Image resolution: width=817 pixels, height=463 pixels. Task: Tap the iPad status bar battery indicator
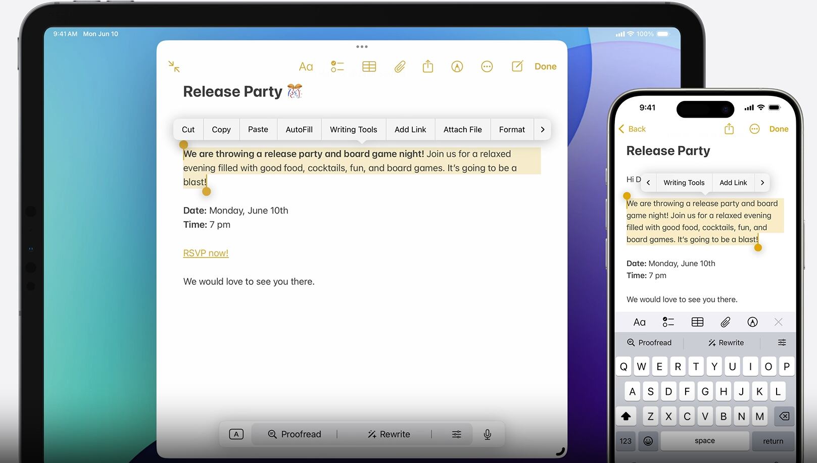[663, 34]
